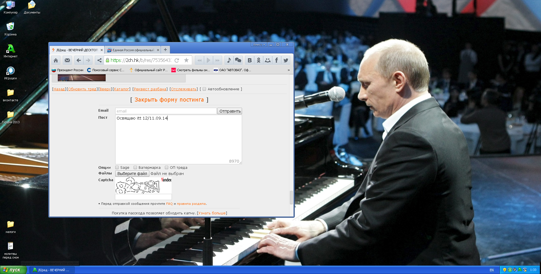This screenshot has height=274, width=541.
Task: Open the ОАО "АВТОВАЗ" bookmark
Action: click(232, 70)
